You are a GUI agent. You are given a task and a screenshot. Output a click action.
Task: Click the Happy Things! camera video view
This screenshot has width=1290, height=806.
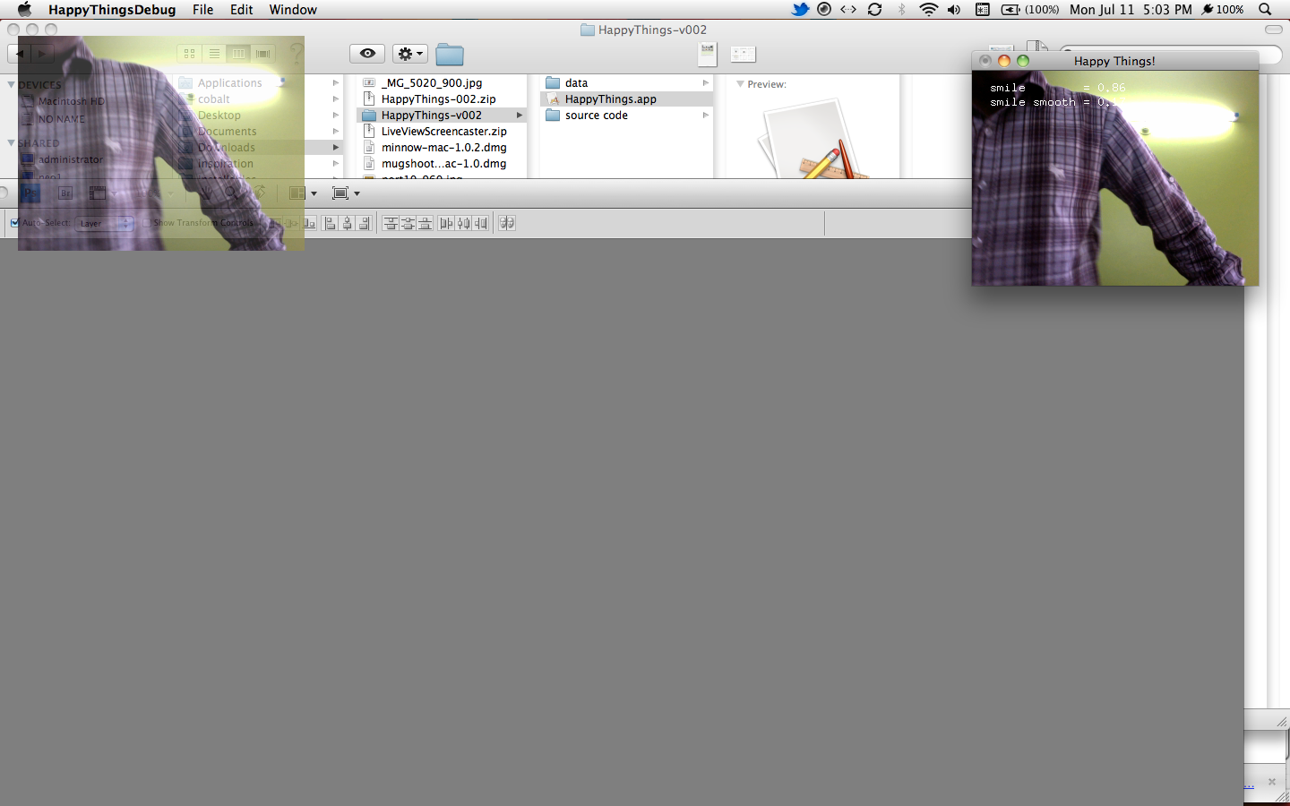click(1115, 178)
